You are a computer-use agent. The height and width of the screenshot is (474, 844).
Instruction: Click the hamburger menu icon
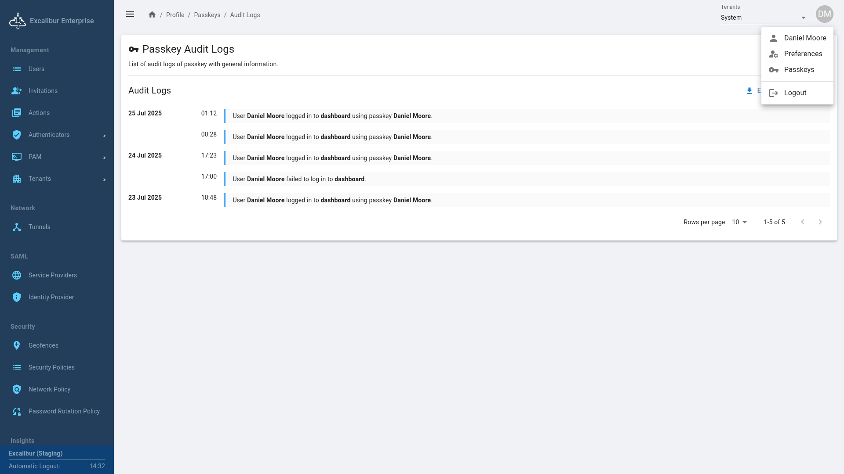(x=130, y=14)
